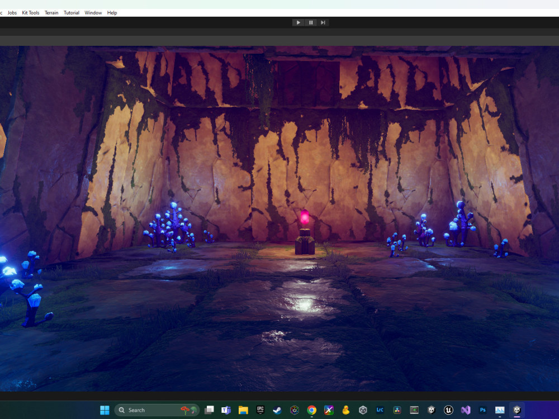The image size is (559, 419).
Task: Open the Help menu
Action: [112, 13]
